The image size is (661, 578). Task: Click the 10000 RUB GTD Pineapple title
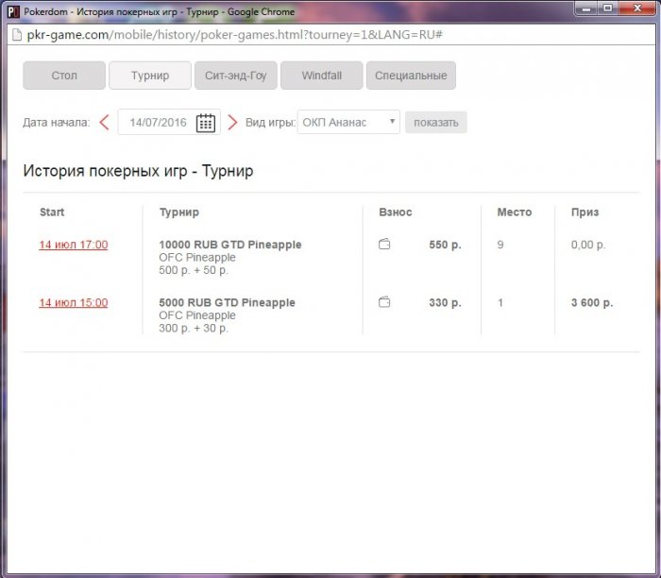230,245
